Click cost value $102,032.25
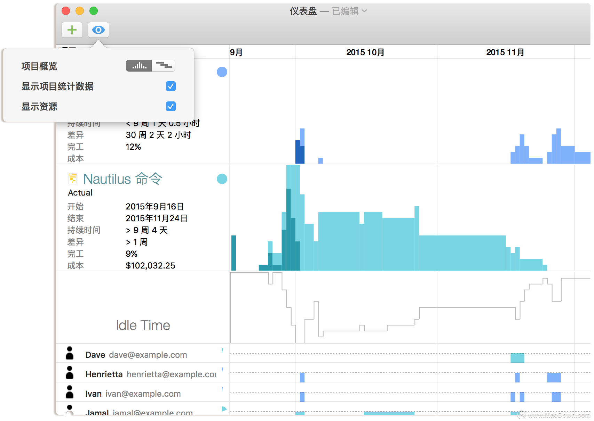 click(150, 266)
